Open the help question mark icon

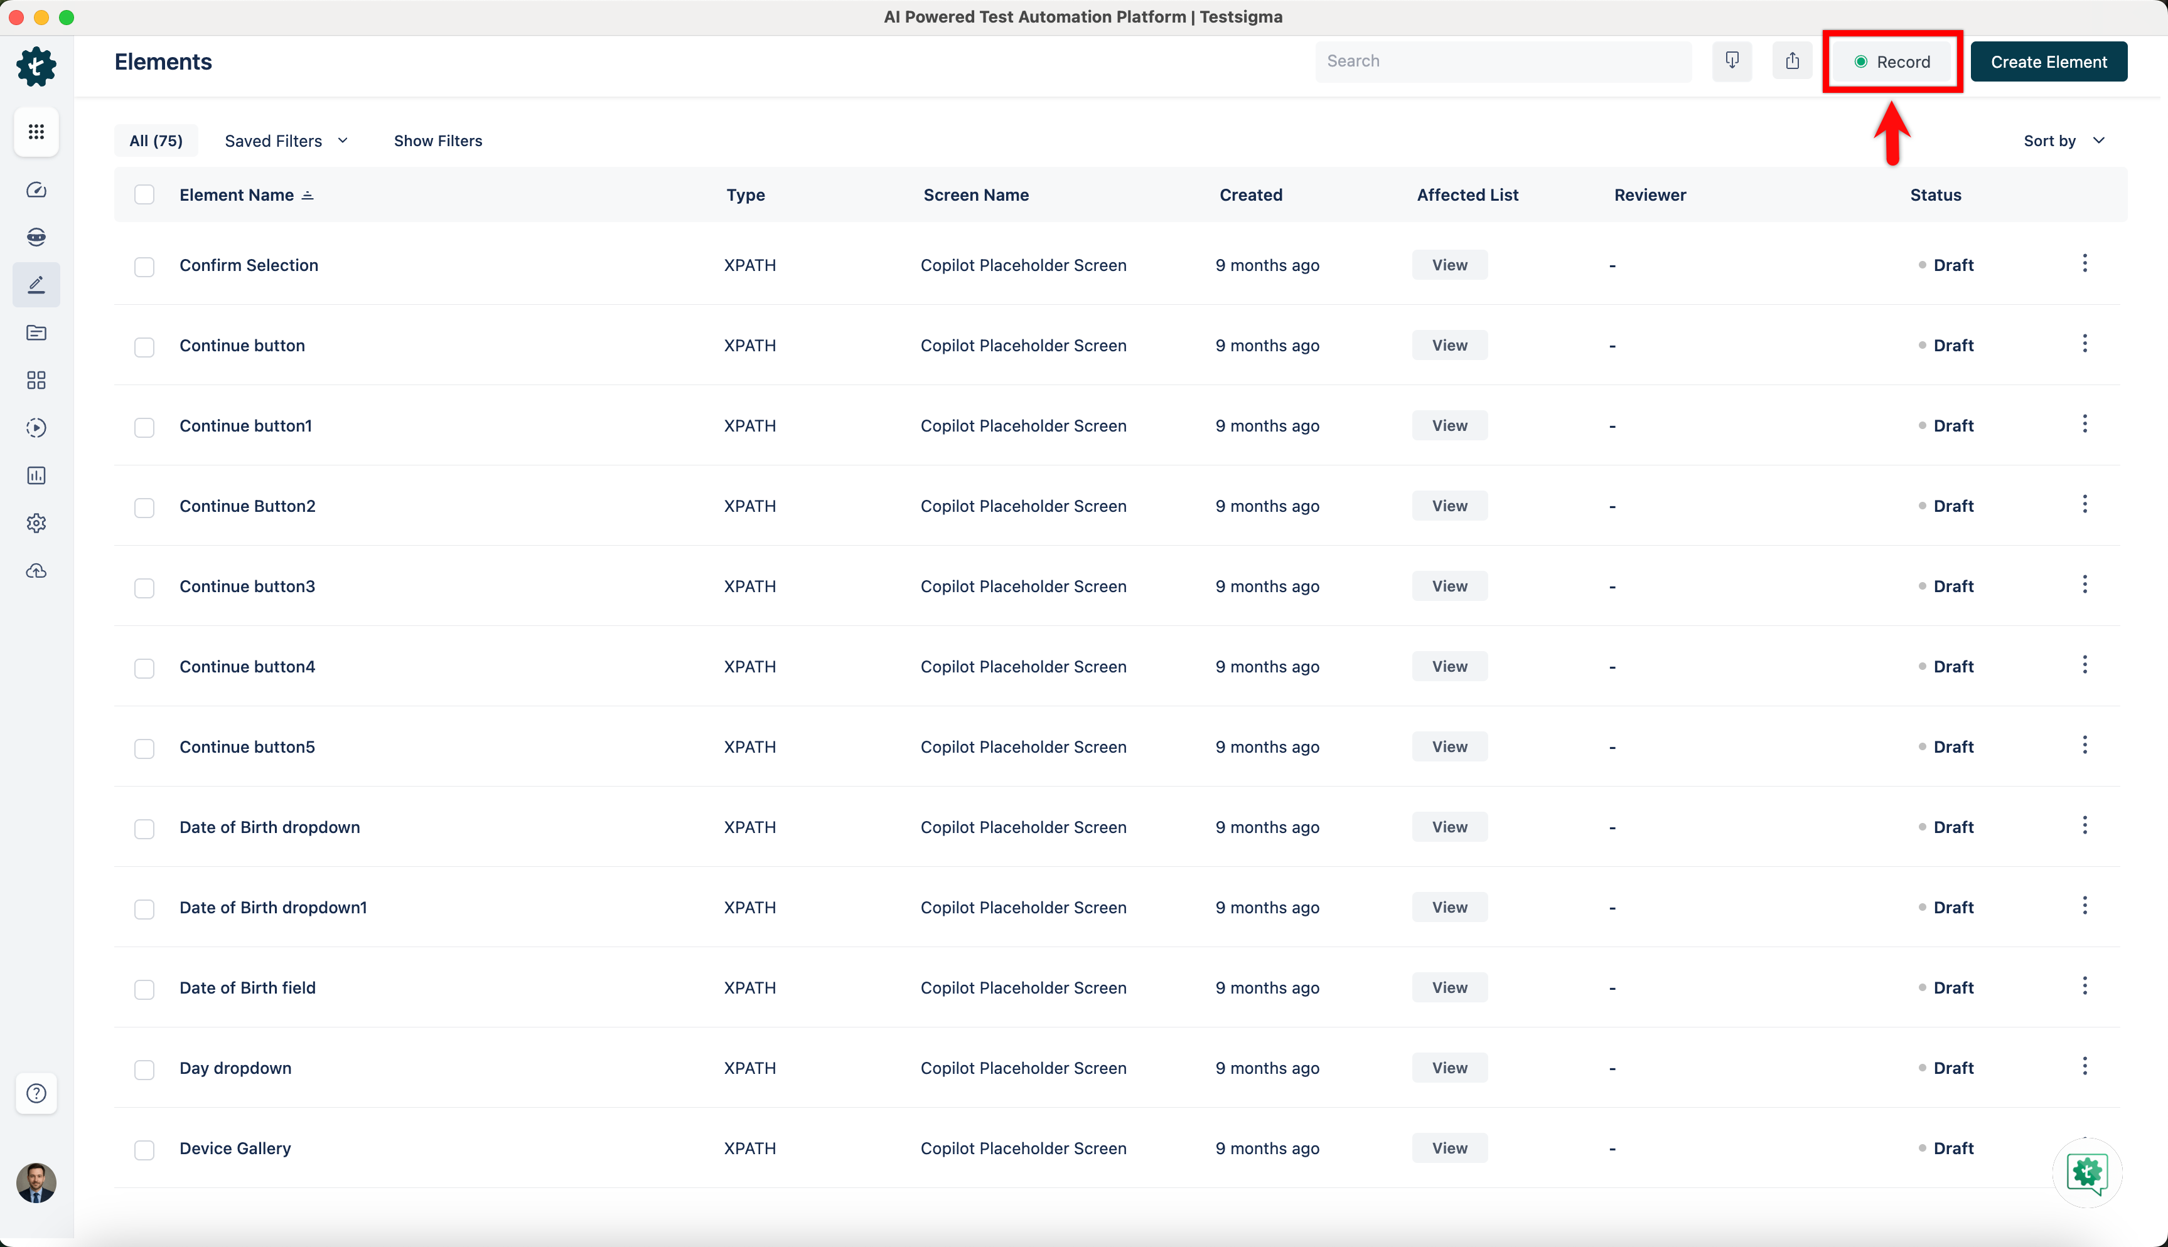pyautogui.click(x=36, y=1093)
